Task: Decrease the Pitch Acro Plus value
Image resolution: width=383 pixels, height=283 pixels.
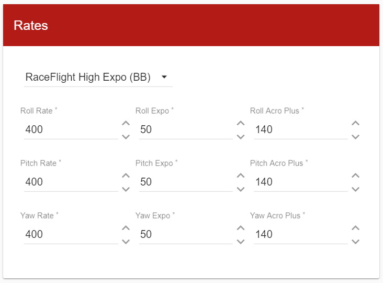Action: coord(355,189)
